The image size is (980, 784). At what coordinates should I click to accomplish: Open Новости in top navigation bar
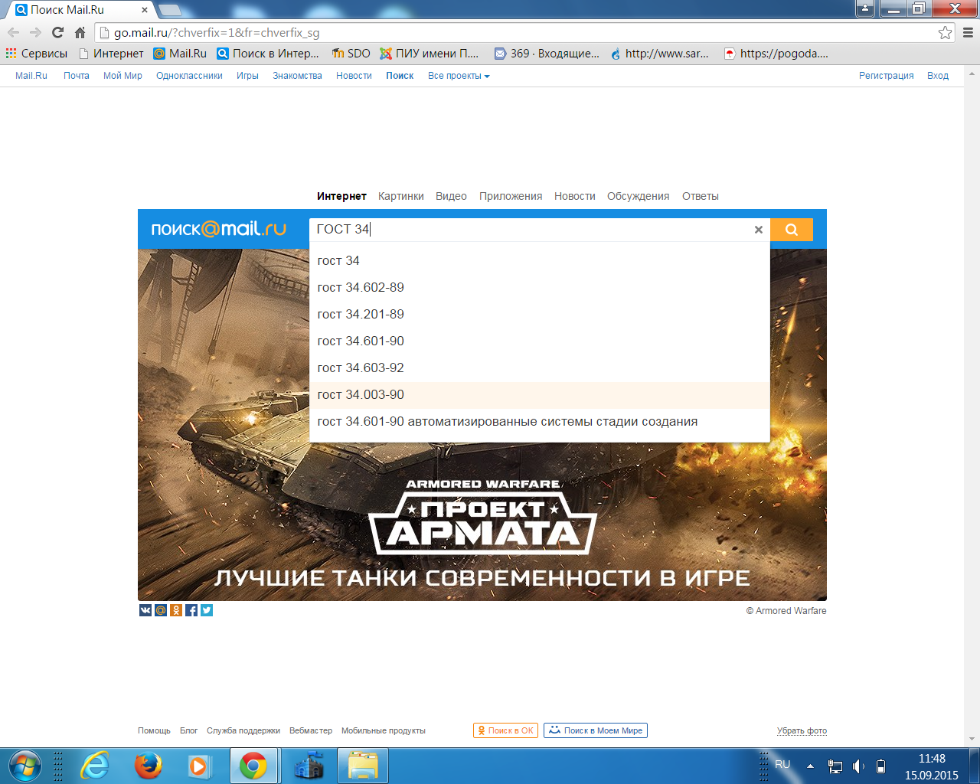[354, 76]
